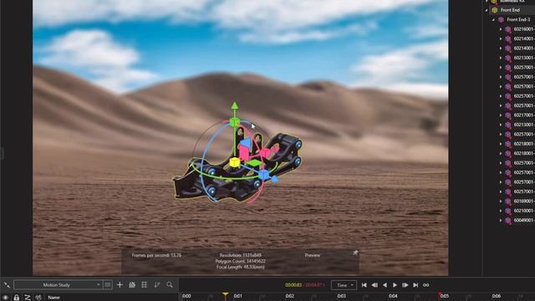The height and width of the screenshot is (301, 535).
Task: Step back to the previous keyframe
Action: pyautogui.click(x=374, y=285)
